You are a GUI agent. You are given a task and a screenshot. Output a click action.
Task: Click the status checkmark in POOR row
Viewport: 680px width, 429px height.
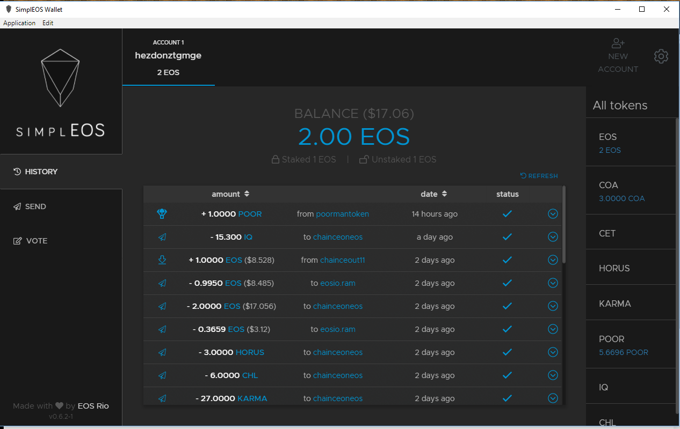pos(507,214)
